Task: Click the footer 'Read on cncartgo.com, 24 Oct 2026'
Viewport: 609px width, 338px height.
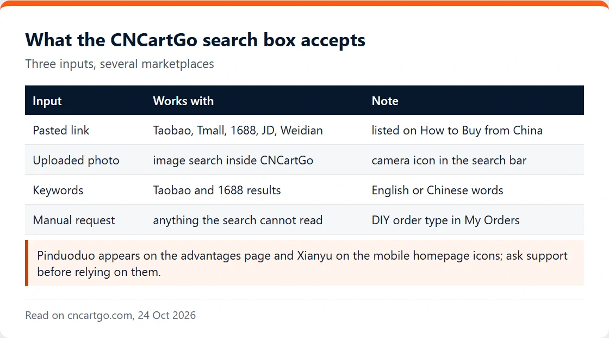Action: click(110, 315)
